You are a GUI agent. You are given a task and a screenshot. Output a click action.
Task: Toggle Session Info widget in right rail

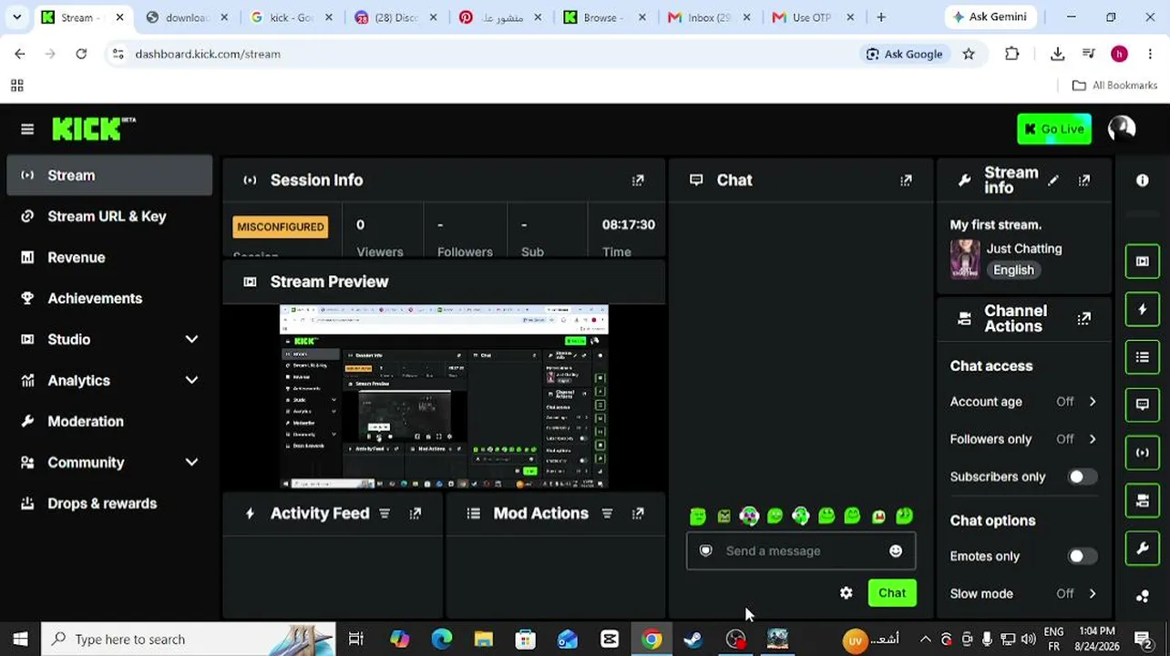pyautogui.click(x=1143, y=453)
